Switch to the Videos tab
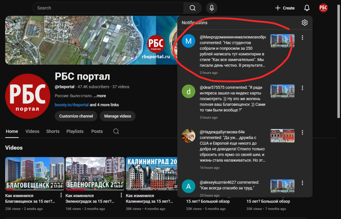 coord(32,131)
